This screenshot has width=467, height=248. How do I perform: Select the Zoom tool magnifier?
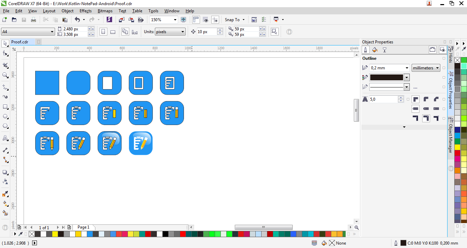tap(5, 75)
